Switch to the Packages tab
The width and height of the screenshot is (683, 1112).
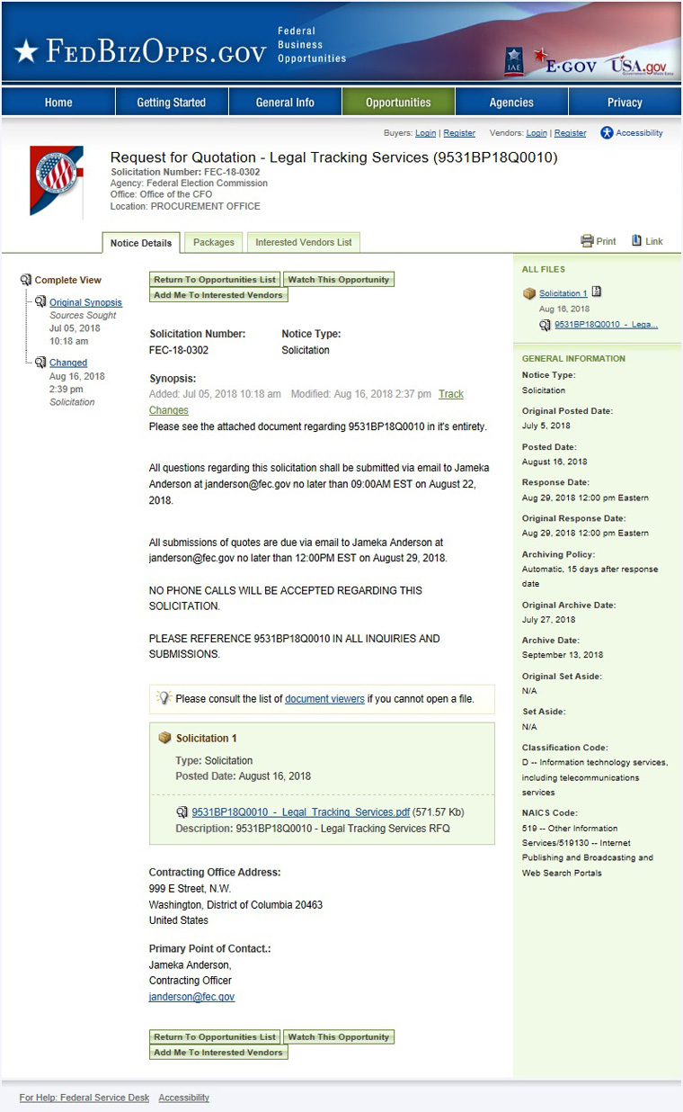click(214, 242)
